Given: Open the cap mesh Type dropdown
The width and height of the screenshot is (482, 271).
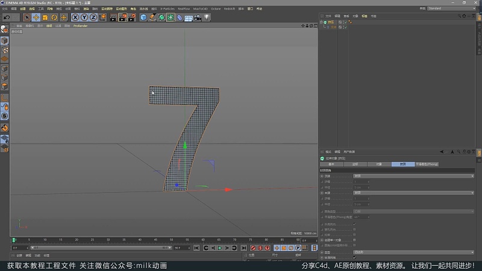Looking at the screenshot, I should click(x=413, y=252).
